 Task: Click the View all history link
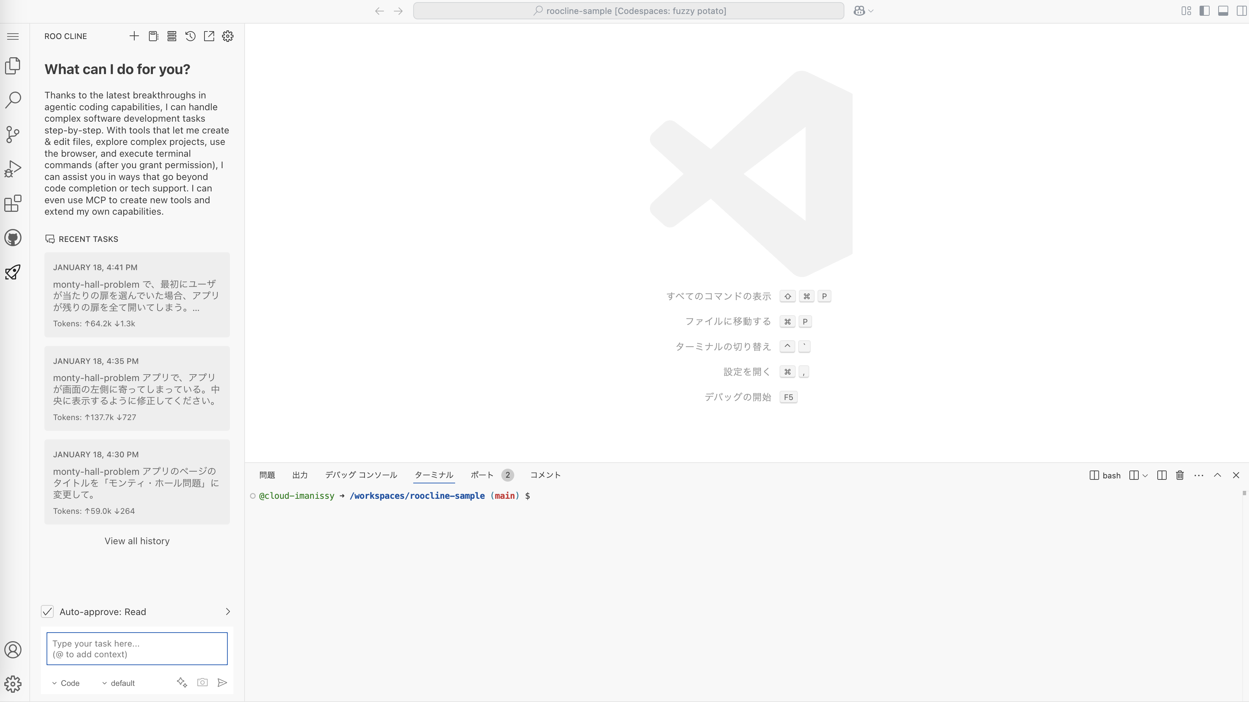click(137, 541)
